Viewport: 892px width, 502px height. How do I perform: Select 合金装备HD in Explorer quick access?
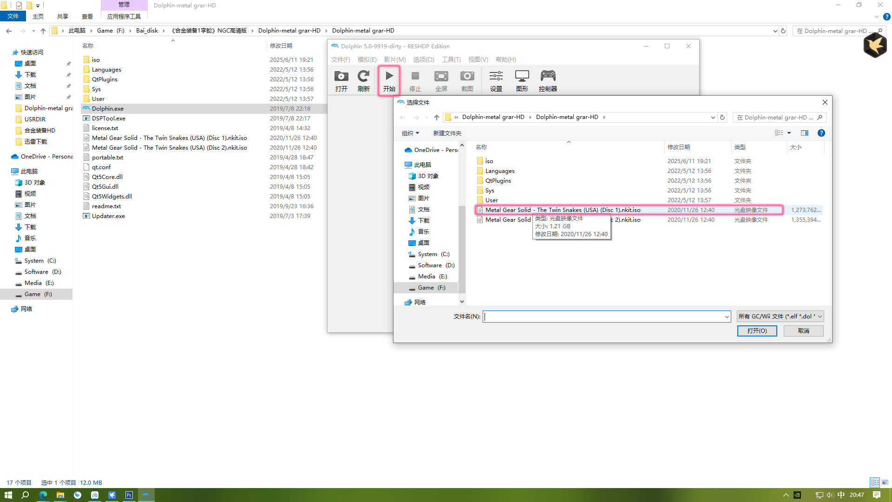pyautogui.click(x=39, y=131)
